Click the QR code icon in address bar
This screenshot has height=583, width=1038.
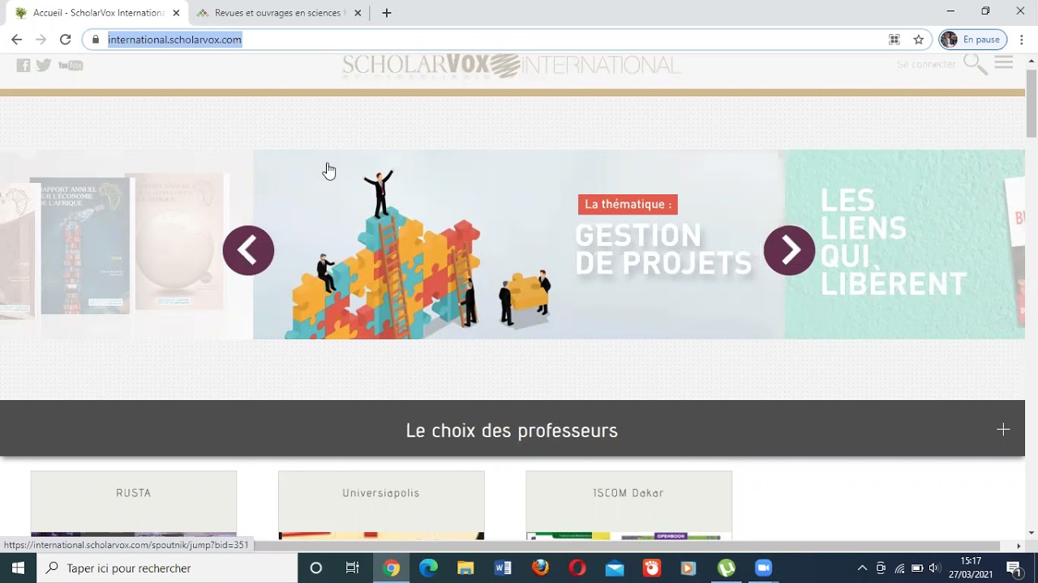click(x=894, y=40)
